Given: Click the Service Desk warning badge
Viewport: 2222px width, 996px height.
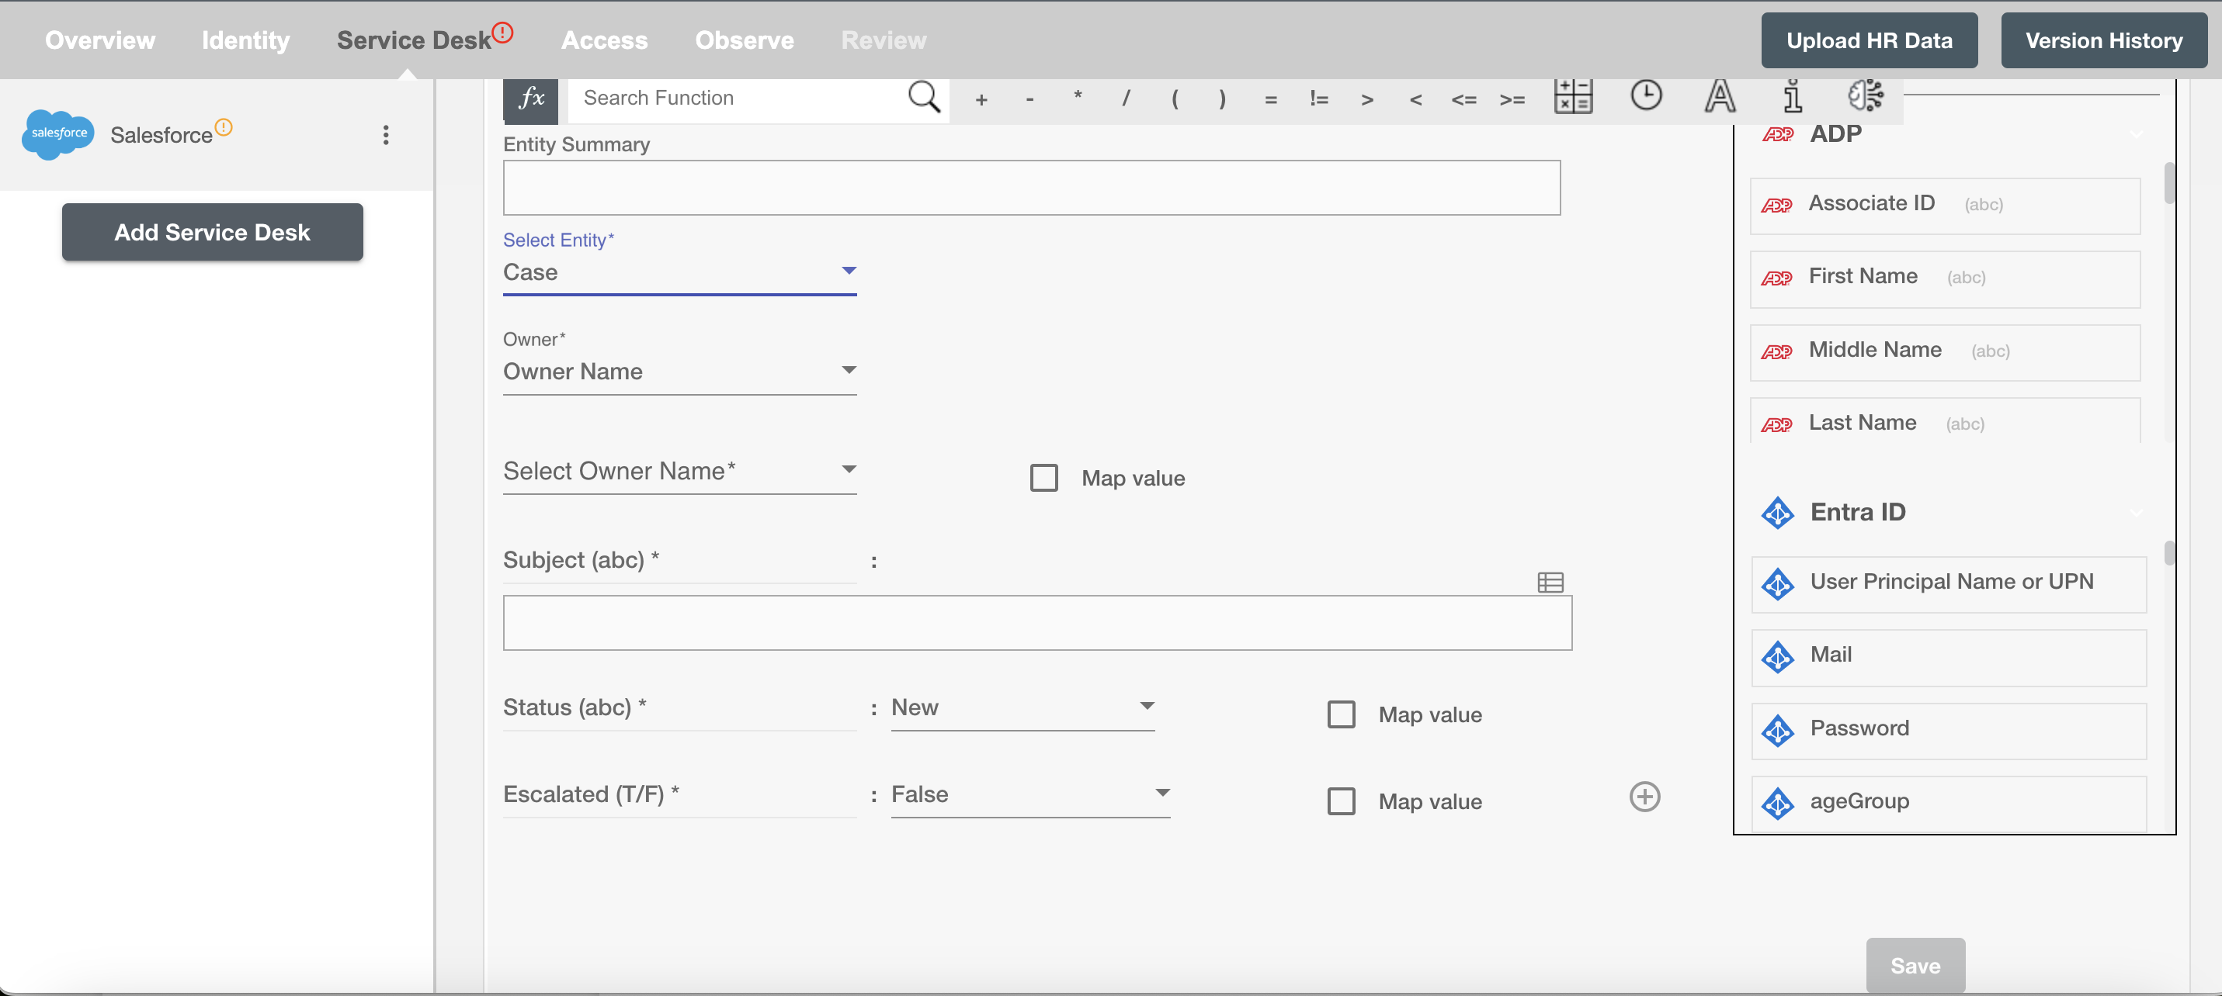Looking at the screenshot, I should [x=503, y=33].
